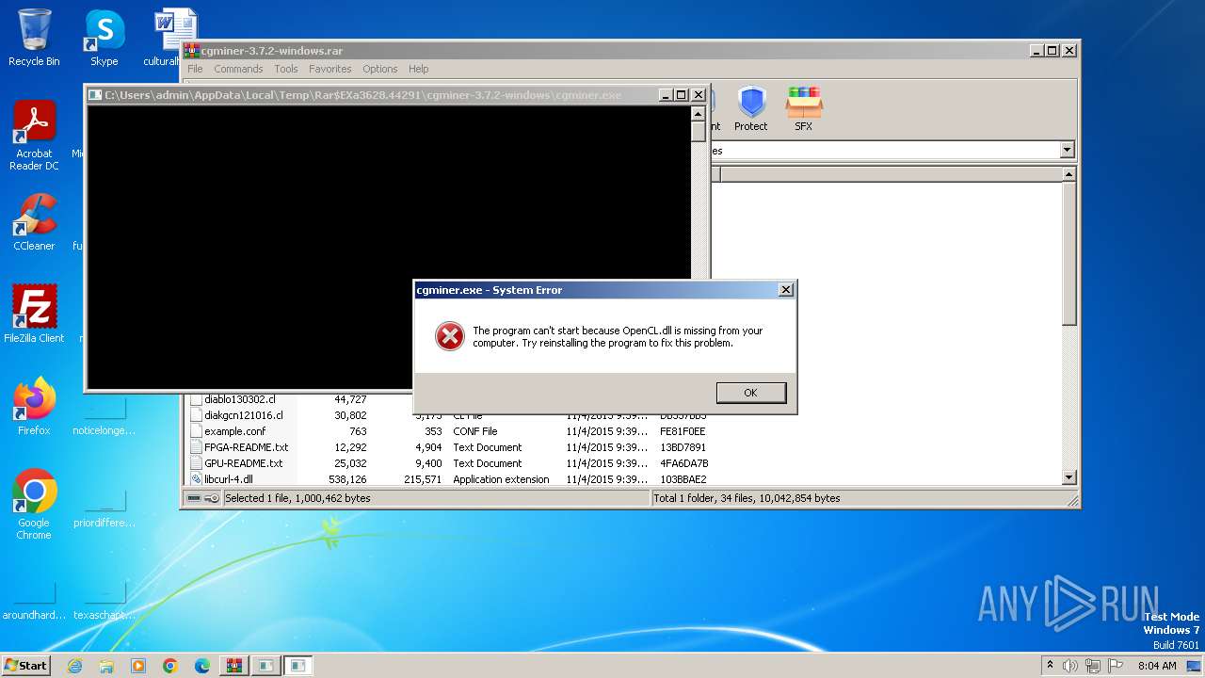The width and height of the screenshot is (1205, 678).
Task: Click the WinRAR file list scroll down arrow
Action: tap(1069, 477)
